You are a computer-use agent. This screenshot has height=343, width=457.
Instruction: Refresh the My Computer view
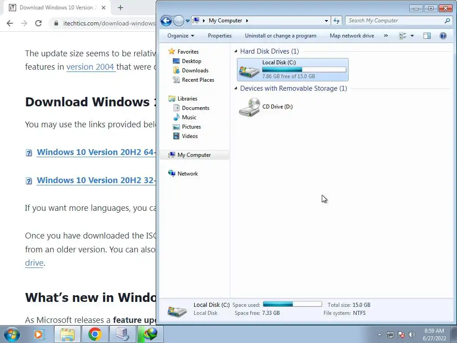[337, 21]
